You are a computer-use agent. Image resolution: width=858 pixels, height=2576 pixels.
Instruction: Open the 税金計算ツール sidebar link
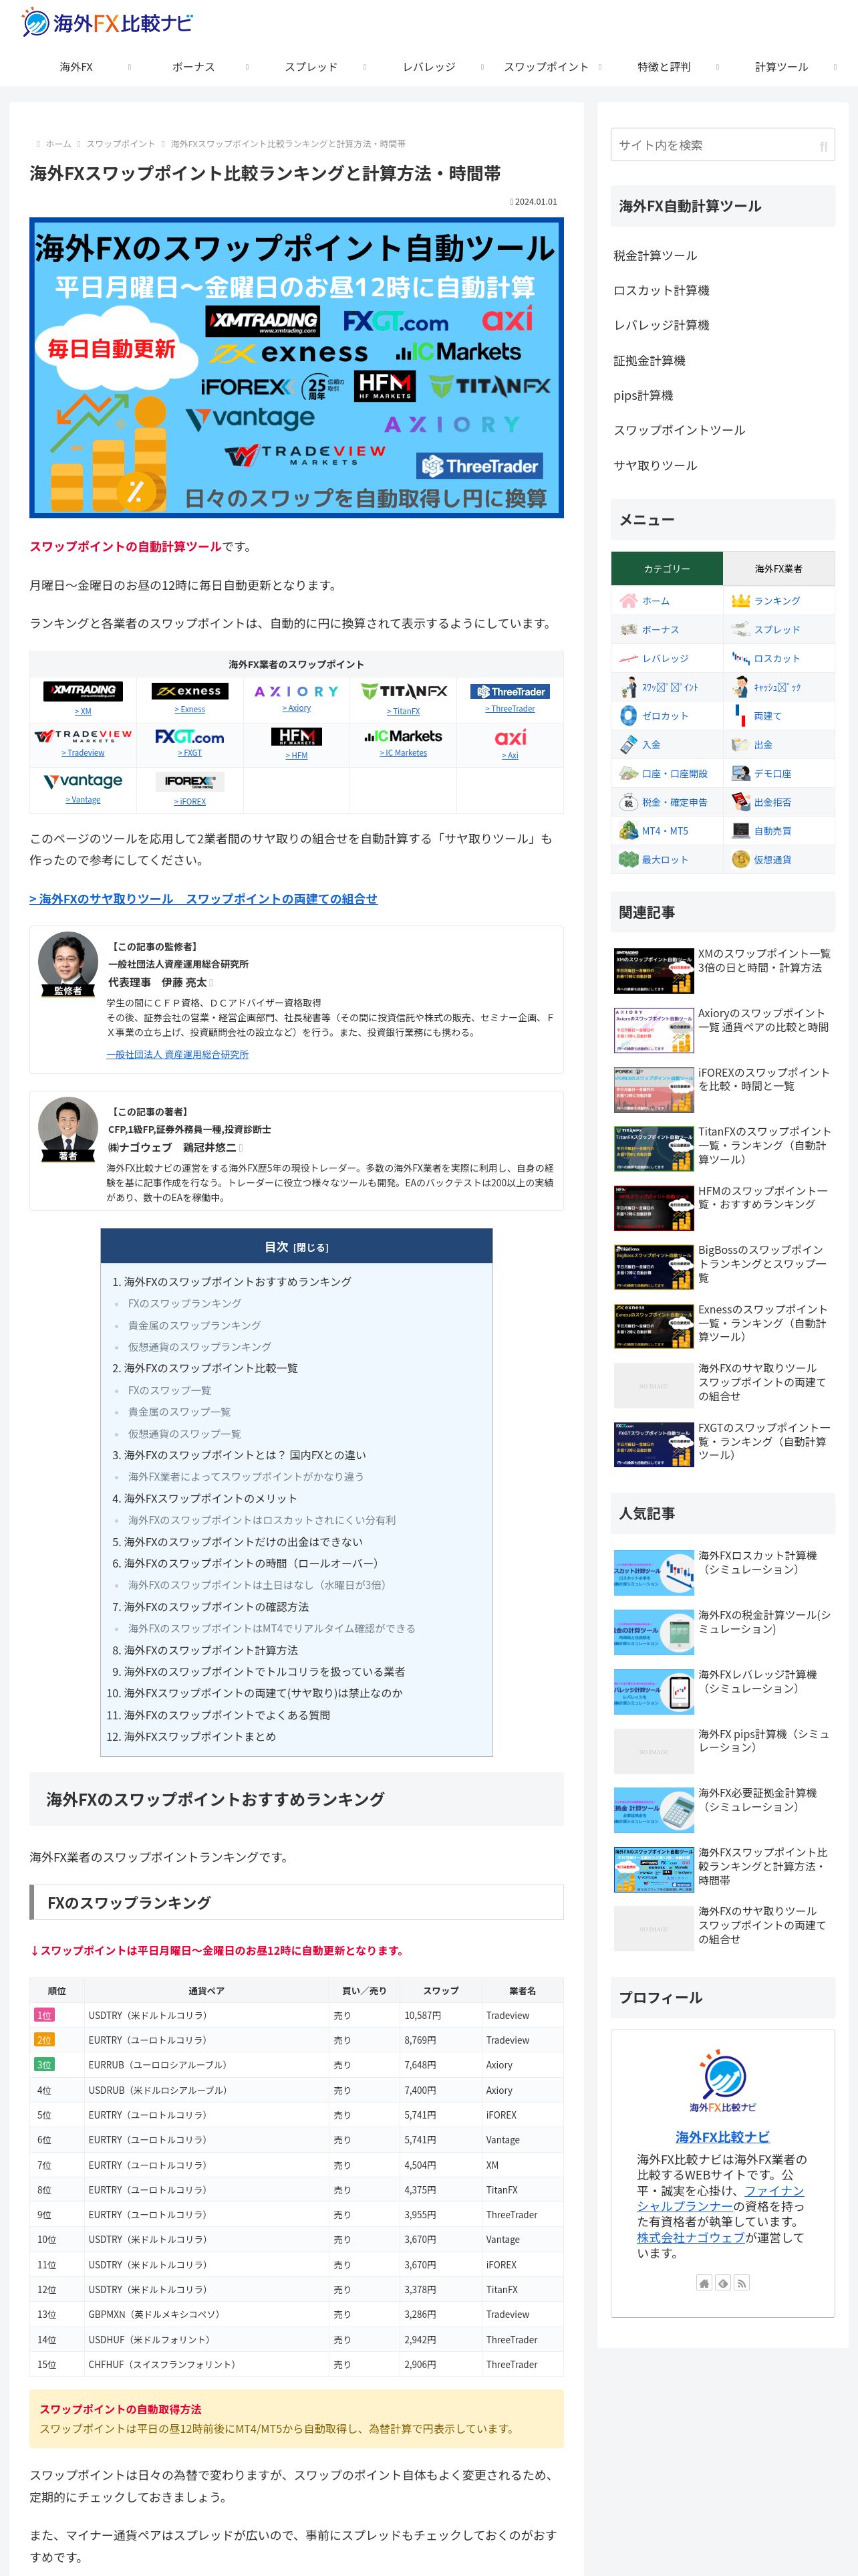pos(656,256)
